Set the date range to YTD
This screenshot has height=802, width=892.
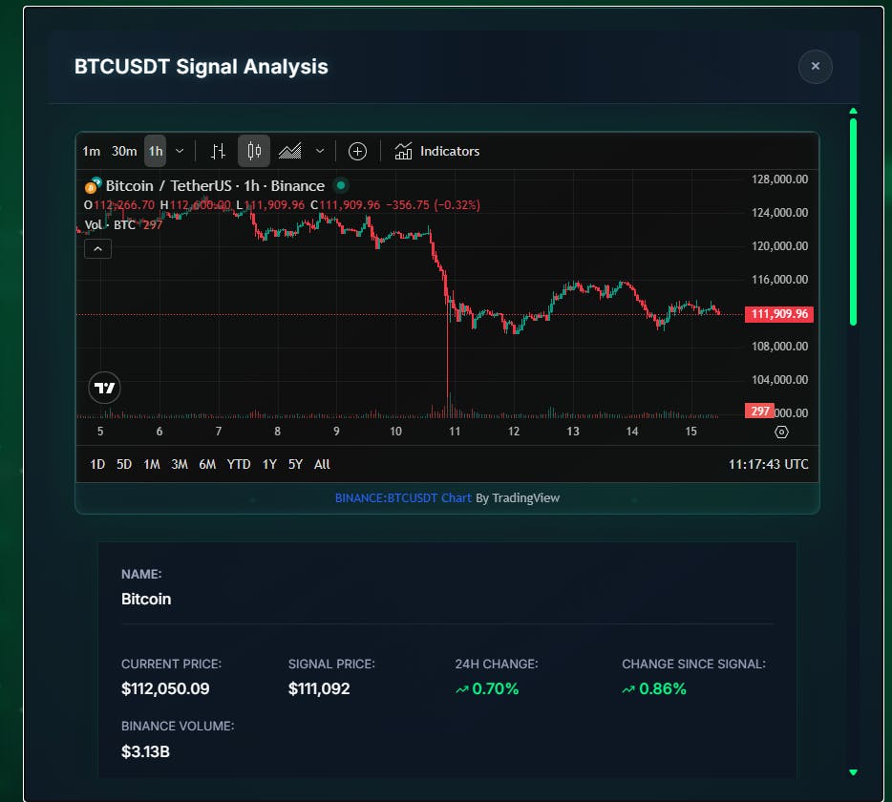click(x=239, y=465)
